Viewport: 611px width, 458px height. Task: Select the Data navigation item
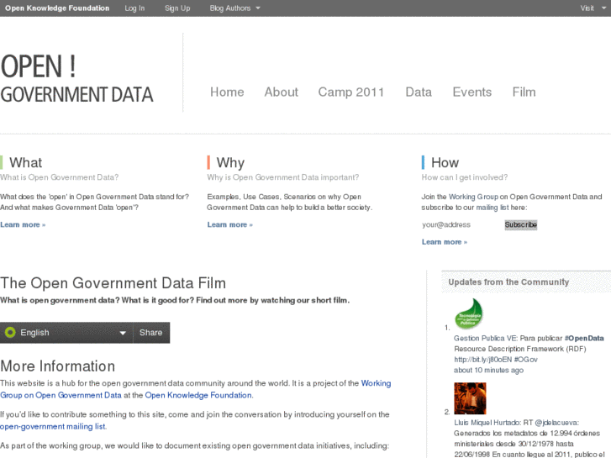[419, 92]
